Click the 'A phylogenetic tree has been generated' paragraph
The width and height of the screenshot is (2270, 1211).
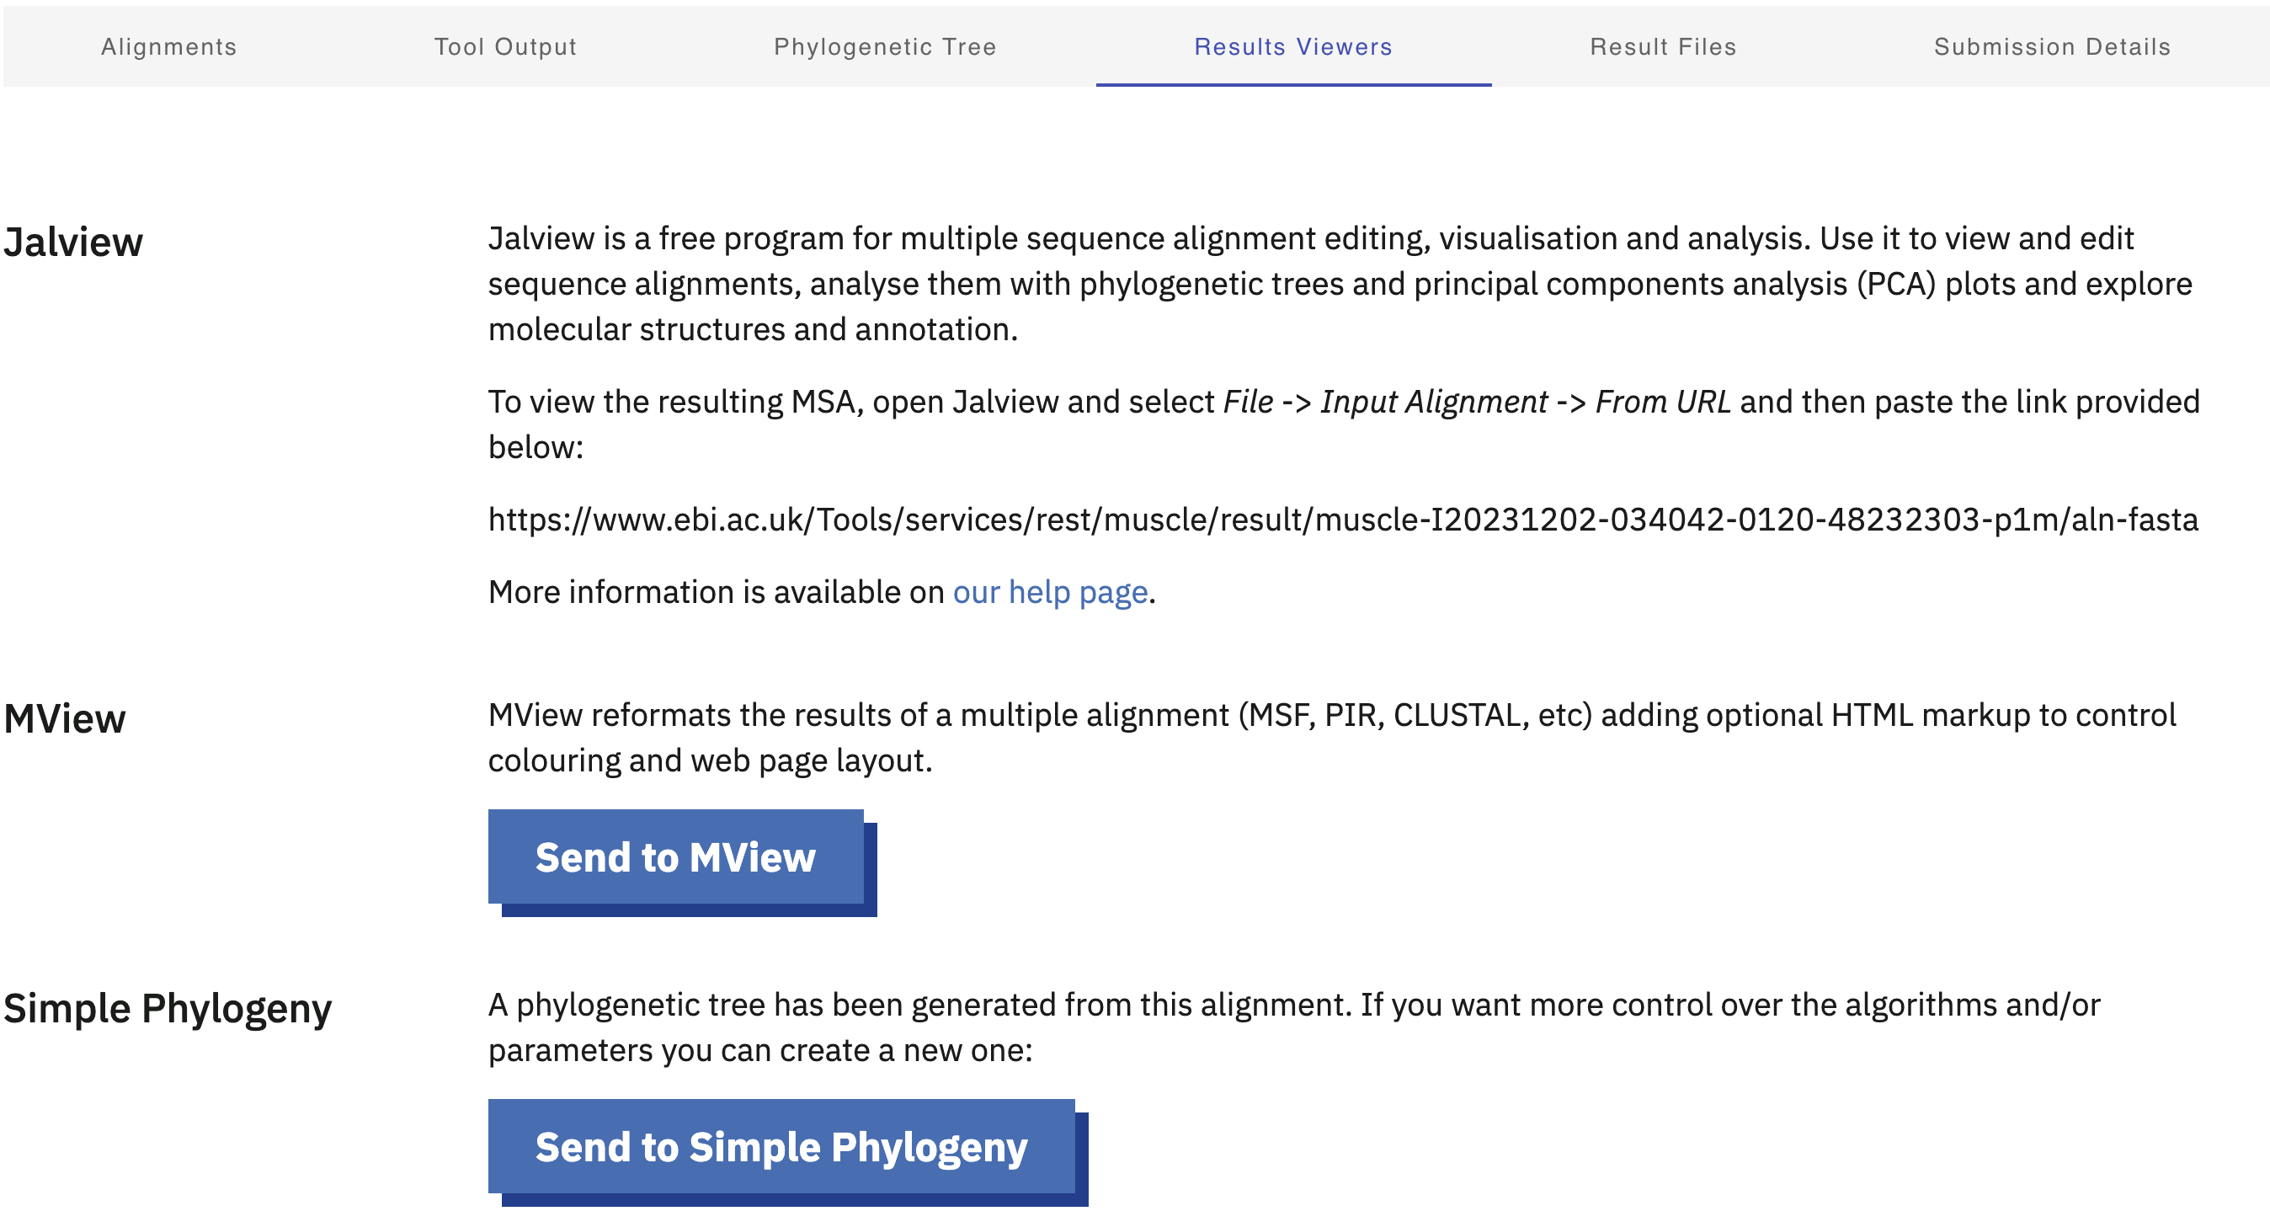1293,1027
